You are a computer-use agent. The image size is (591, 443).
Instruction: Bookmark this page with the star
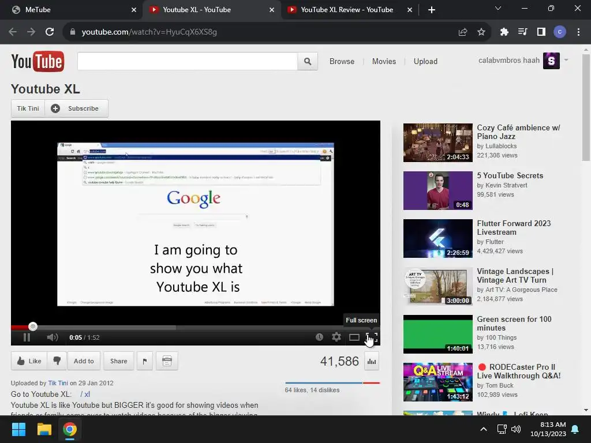(x=481, y=32)
